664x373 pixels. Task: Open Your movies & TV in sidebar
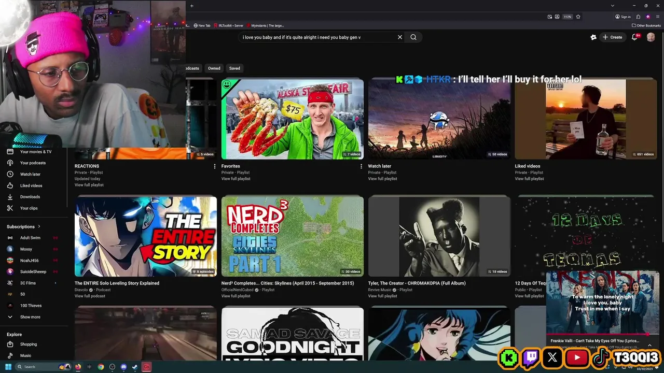(34, 152)
